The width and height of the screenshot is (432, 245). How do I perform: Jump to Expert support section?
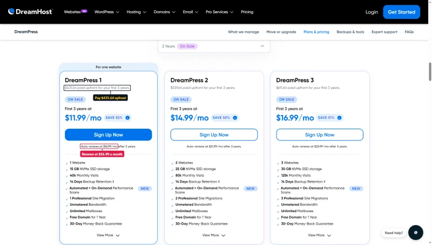click(x=384, y=32)
